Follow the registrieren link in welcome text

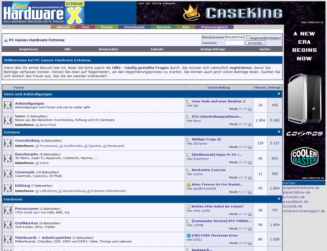tap(241, 68)
